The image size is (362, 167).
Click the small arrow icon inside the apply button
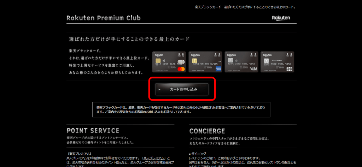pos(160,89)
